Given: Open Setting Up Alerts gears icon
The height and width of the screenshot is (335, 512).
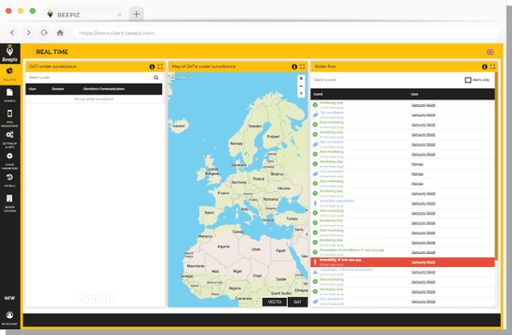Looking at the screenshot, I should (10, 135).
